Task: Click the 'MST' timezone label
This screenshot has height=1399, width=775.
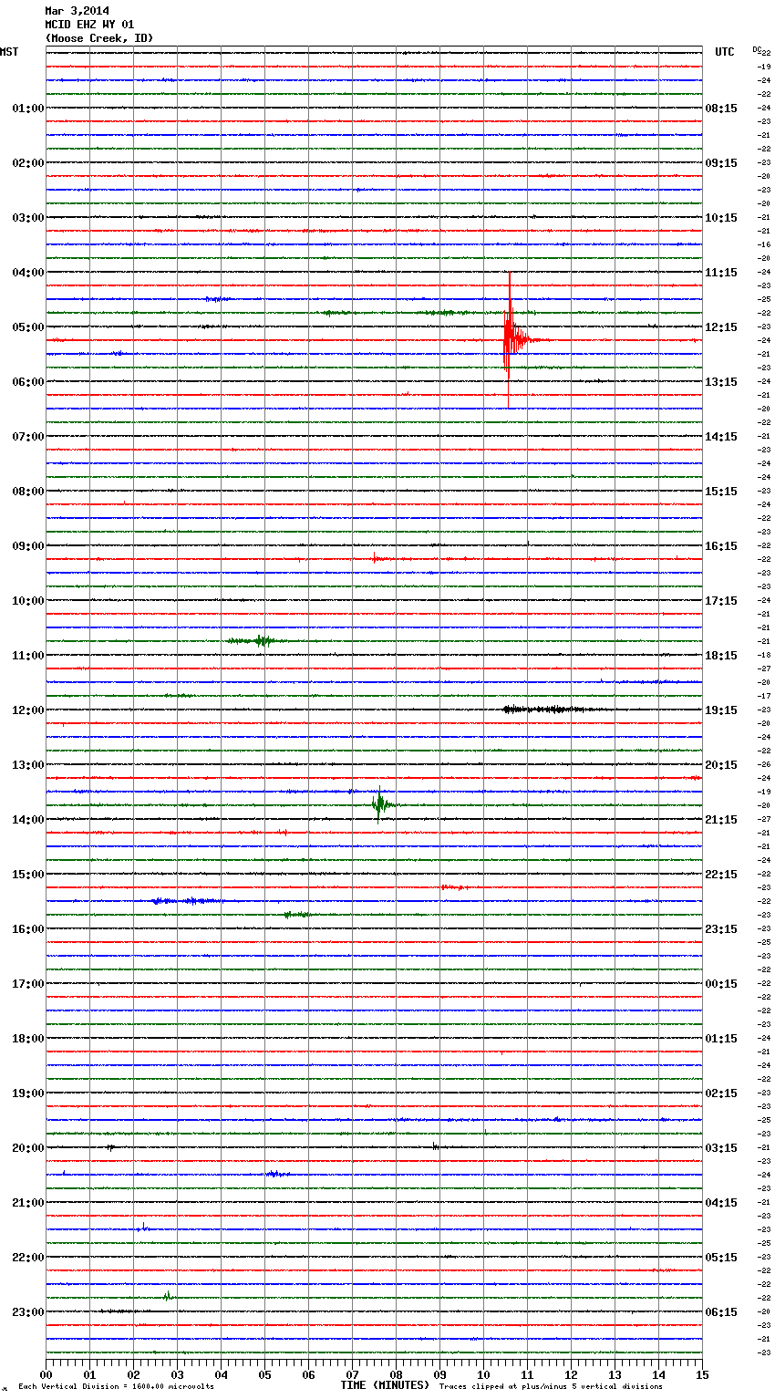Action: pos(9,52)
